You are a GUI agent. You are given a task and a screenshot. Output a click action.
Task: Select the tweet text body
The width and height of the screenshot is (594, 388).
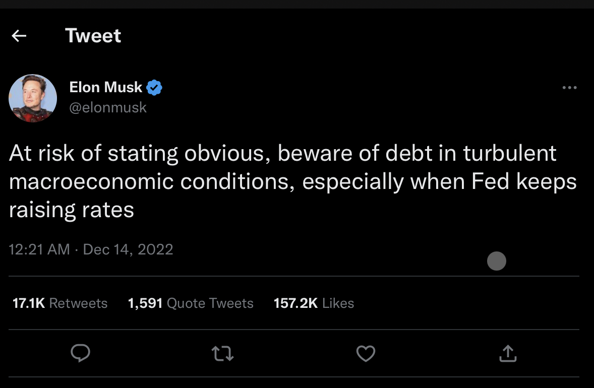click(292, 181)
